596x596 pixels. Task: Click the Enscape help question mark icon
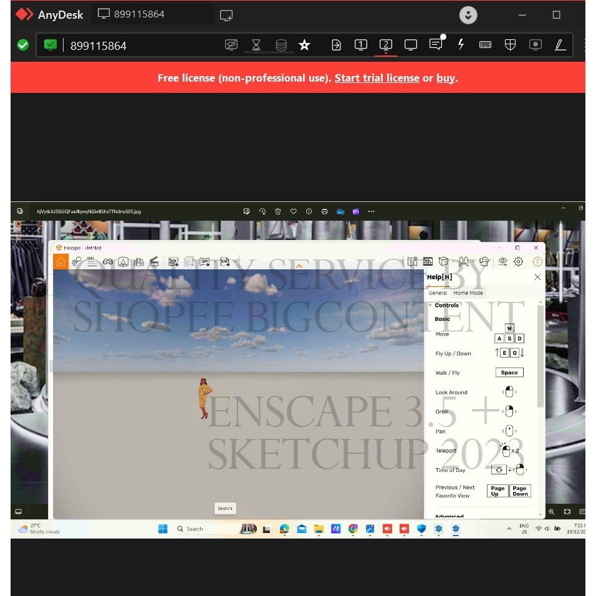(537, 262)
